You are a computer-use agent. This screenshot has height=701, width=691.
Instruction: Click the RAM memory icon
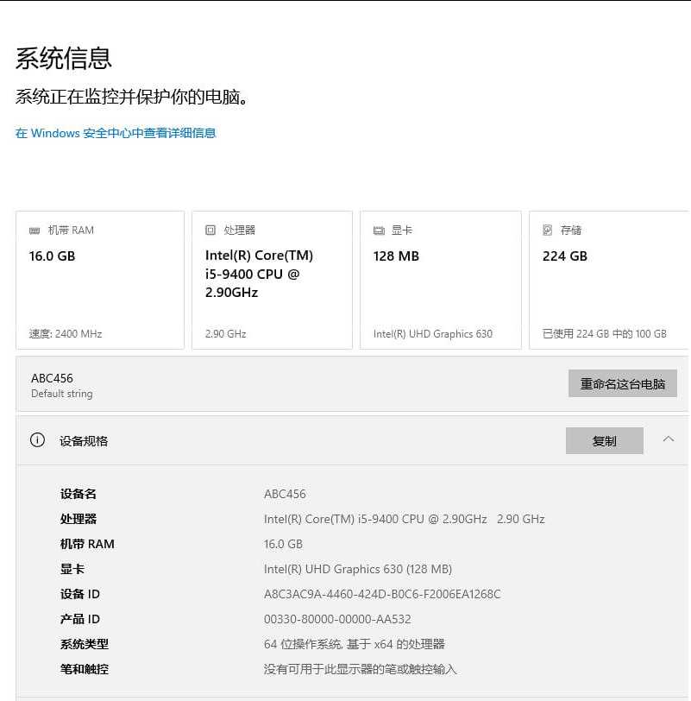(35, 231)
